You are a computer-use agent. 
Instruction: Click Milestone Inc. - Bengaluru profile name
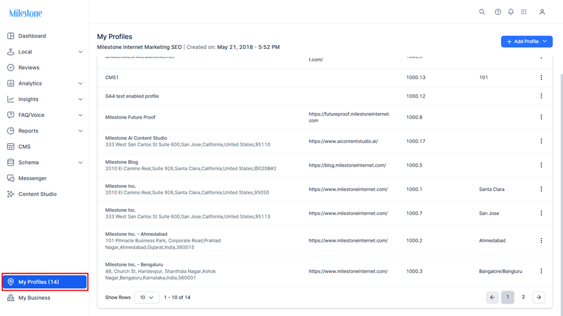click(x=134, y=265)
